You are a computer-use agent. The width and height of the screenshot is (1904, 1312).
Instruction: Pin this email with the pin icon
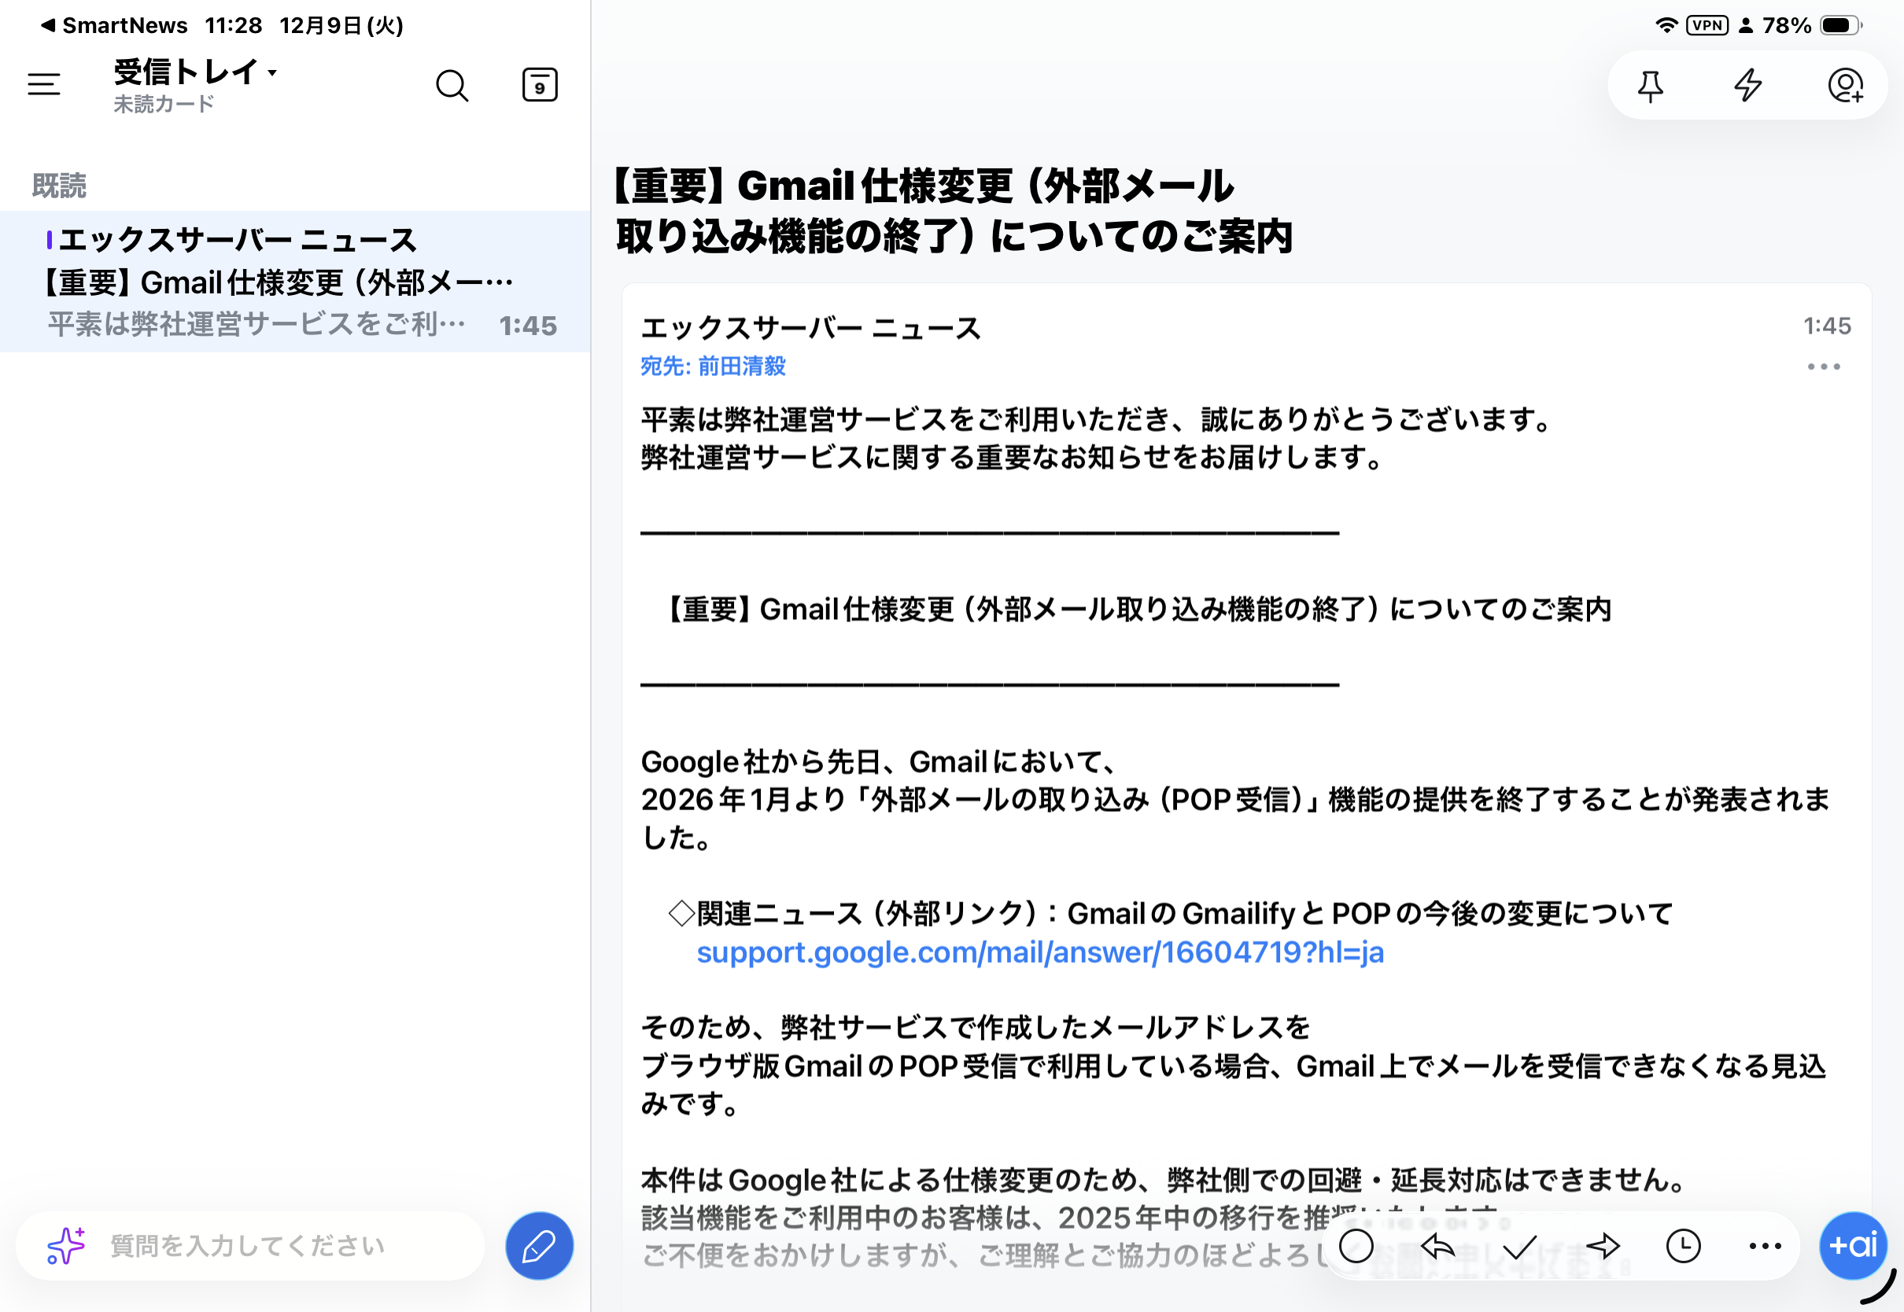pos(1650,86)
